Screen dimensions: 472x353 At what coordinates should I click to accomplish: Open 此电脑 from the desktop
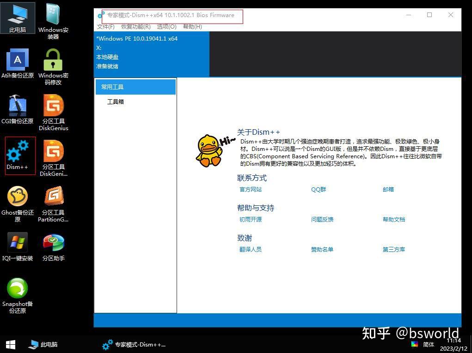coord(18,18)
